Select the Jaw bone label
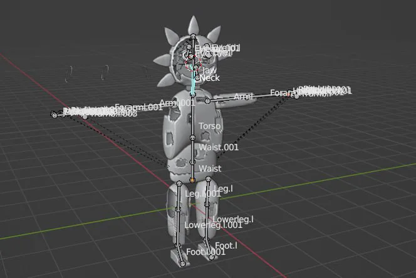Image resolution: width=416 pixels, height=278 pixels. click(x=209, y=70)
